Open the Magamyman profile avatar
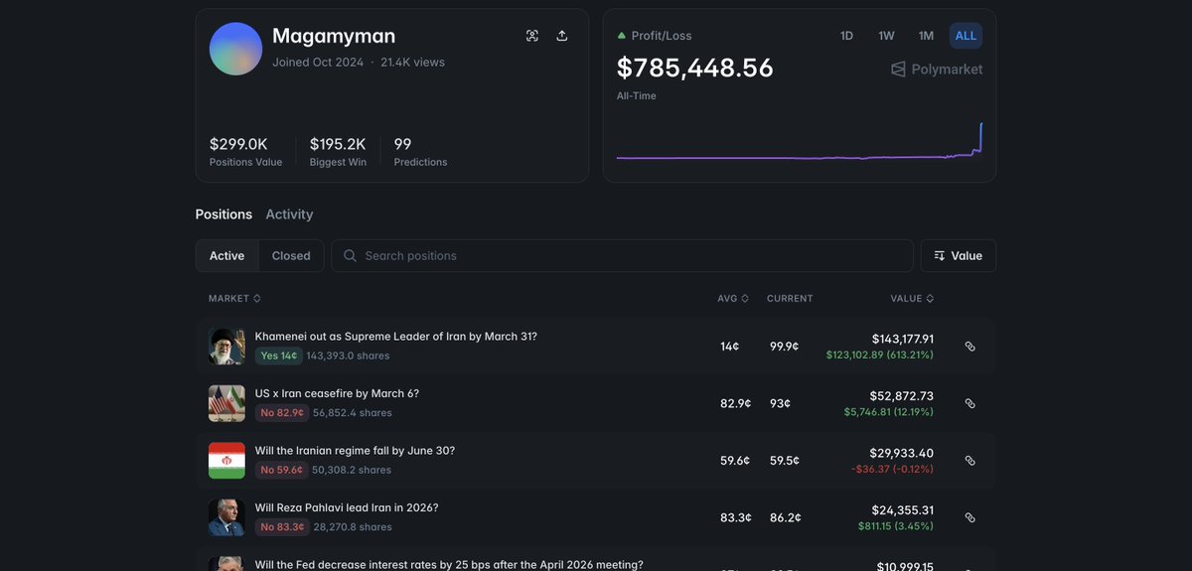 [235, 49]
